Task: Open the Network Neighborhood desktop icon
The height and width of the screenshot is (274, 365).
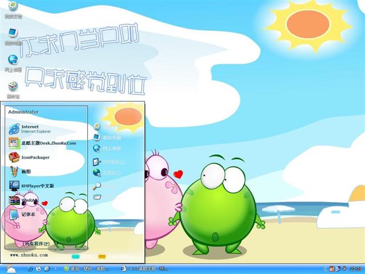Action: [13, 63]
